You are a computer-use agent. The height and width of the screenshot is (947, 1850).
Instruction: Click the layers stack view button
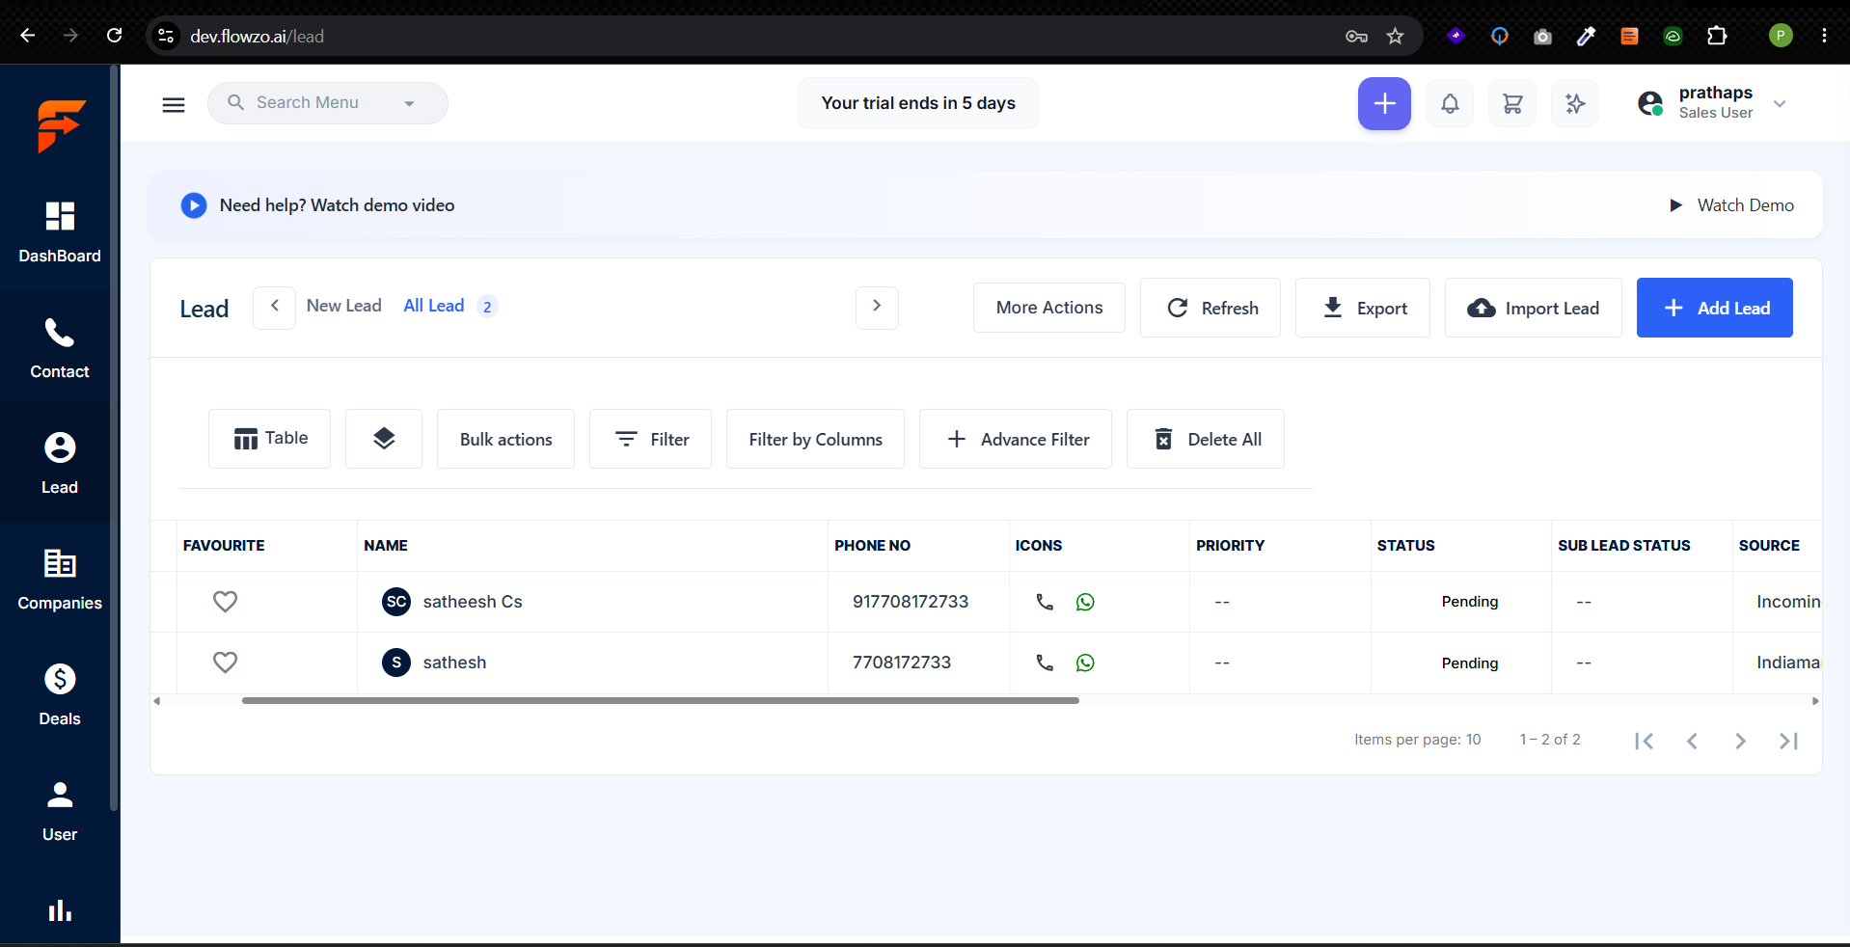[384, 439]
